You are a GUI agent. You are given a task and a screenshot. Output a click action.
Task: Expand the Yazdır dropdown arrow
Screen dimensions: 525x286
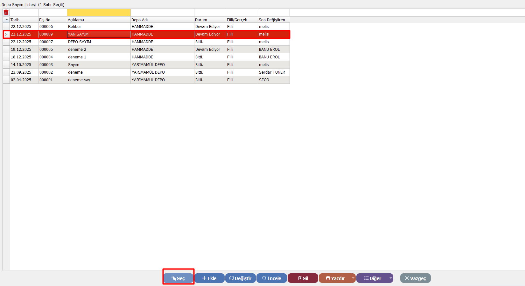pyautogui.click(x=353, y=278)
